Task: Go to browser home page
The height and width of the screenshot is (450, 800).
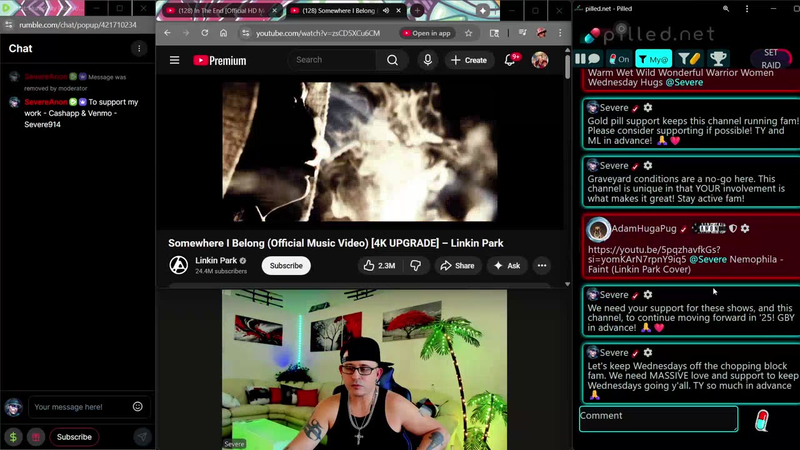Action: pos(223,33)
